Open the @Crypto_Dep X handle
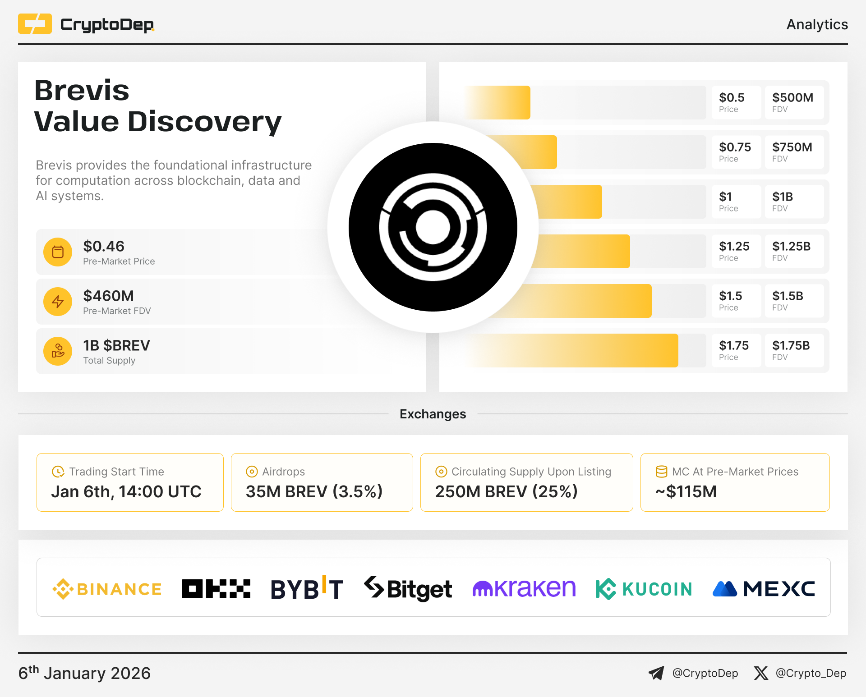The height and width of the screenshot is (697, 866). 811,673
